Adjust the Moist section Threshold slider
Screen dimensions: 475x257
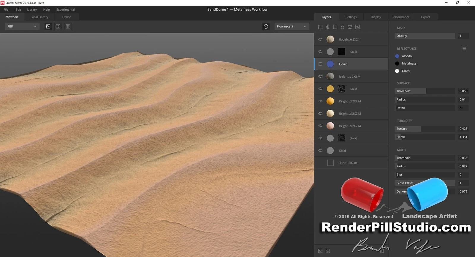(x=425, y=158)
